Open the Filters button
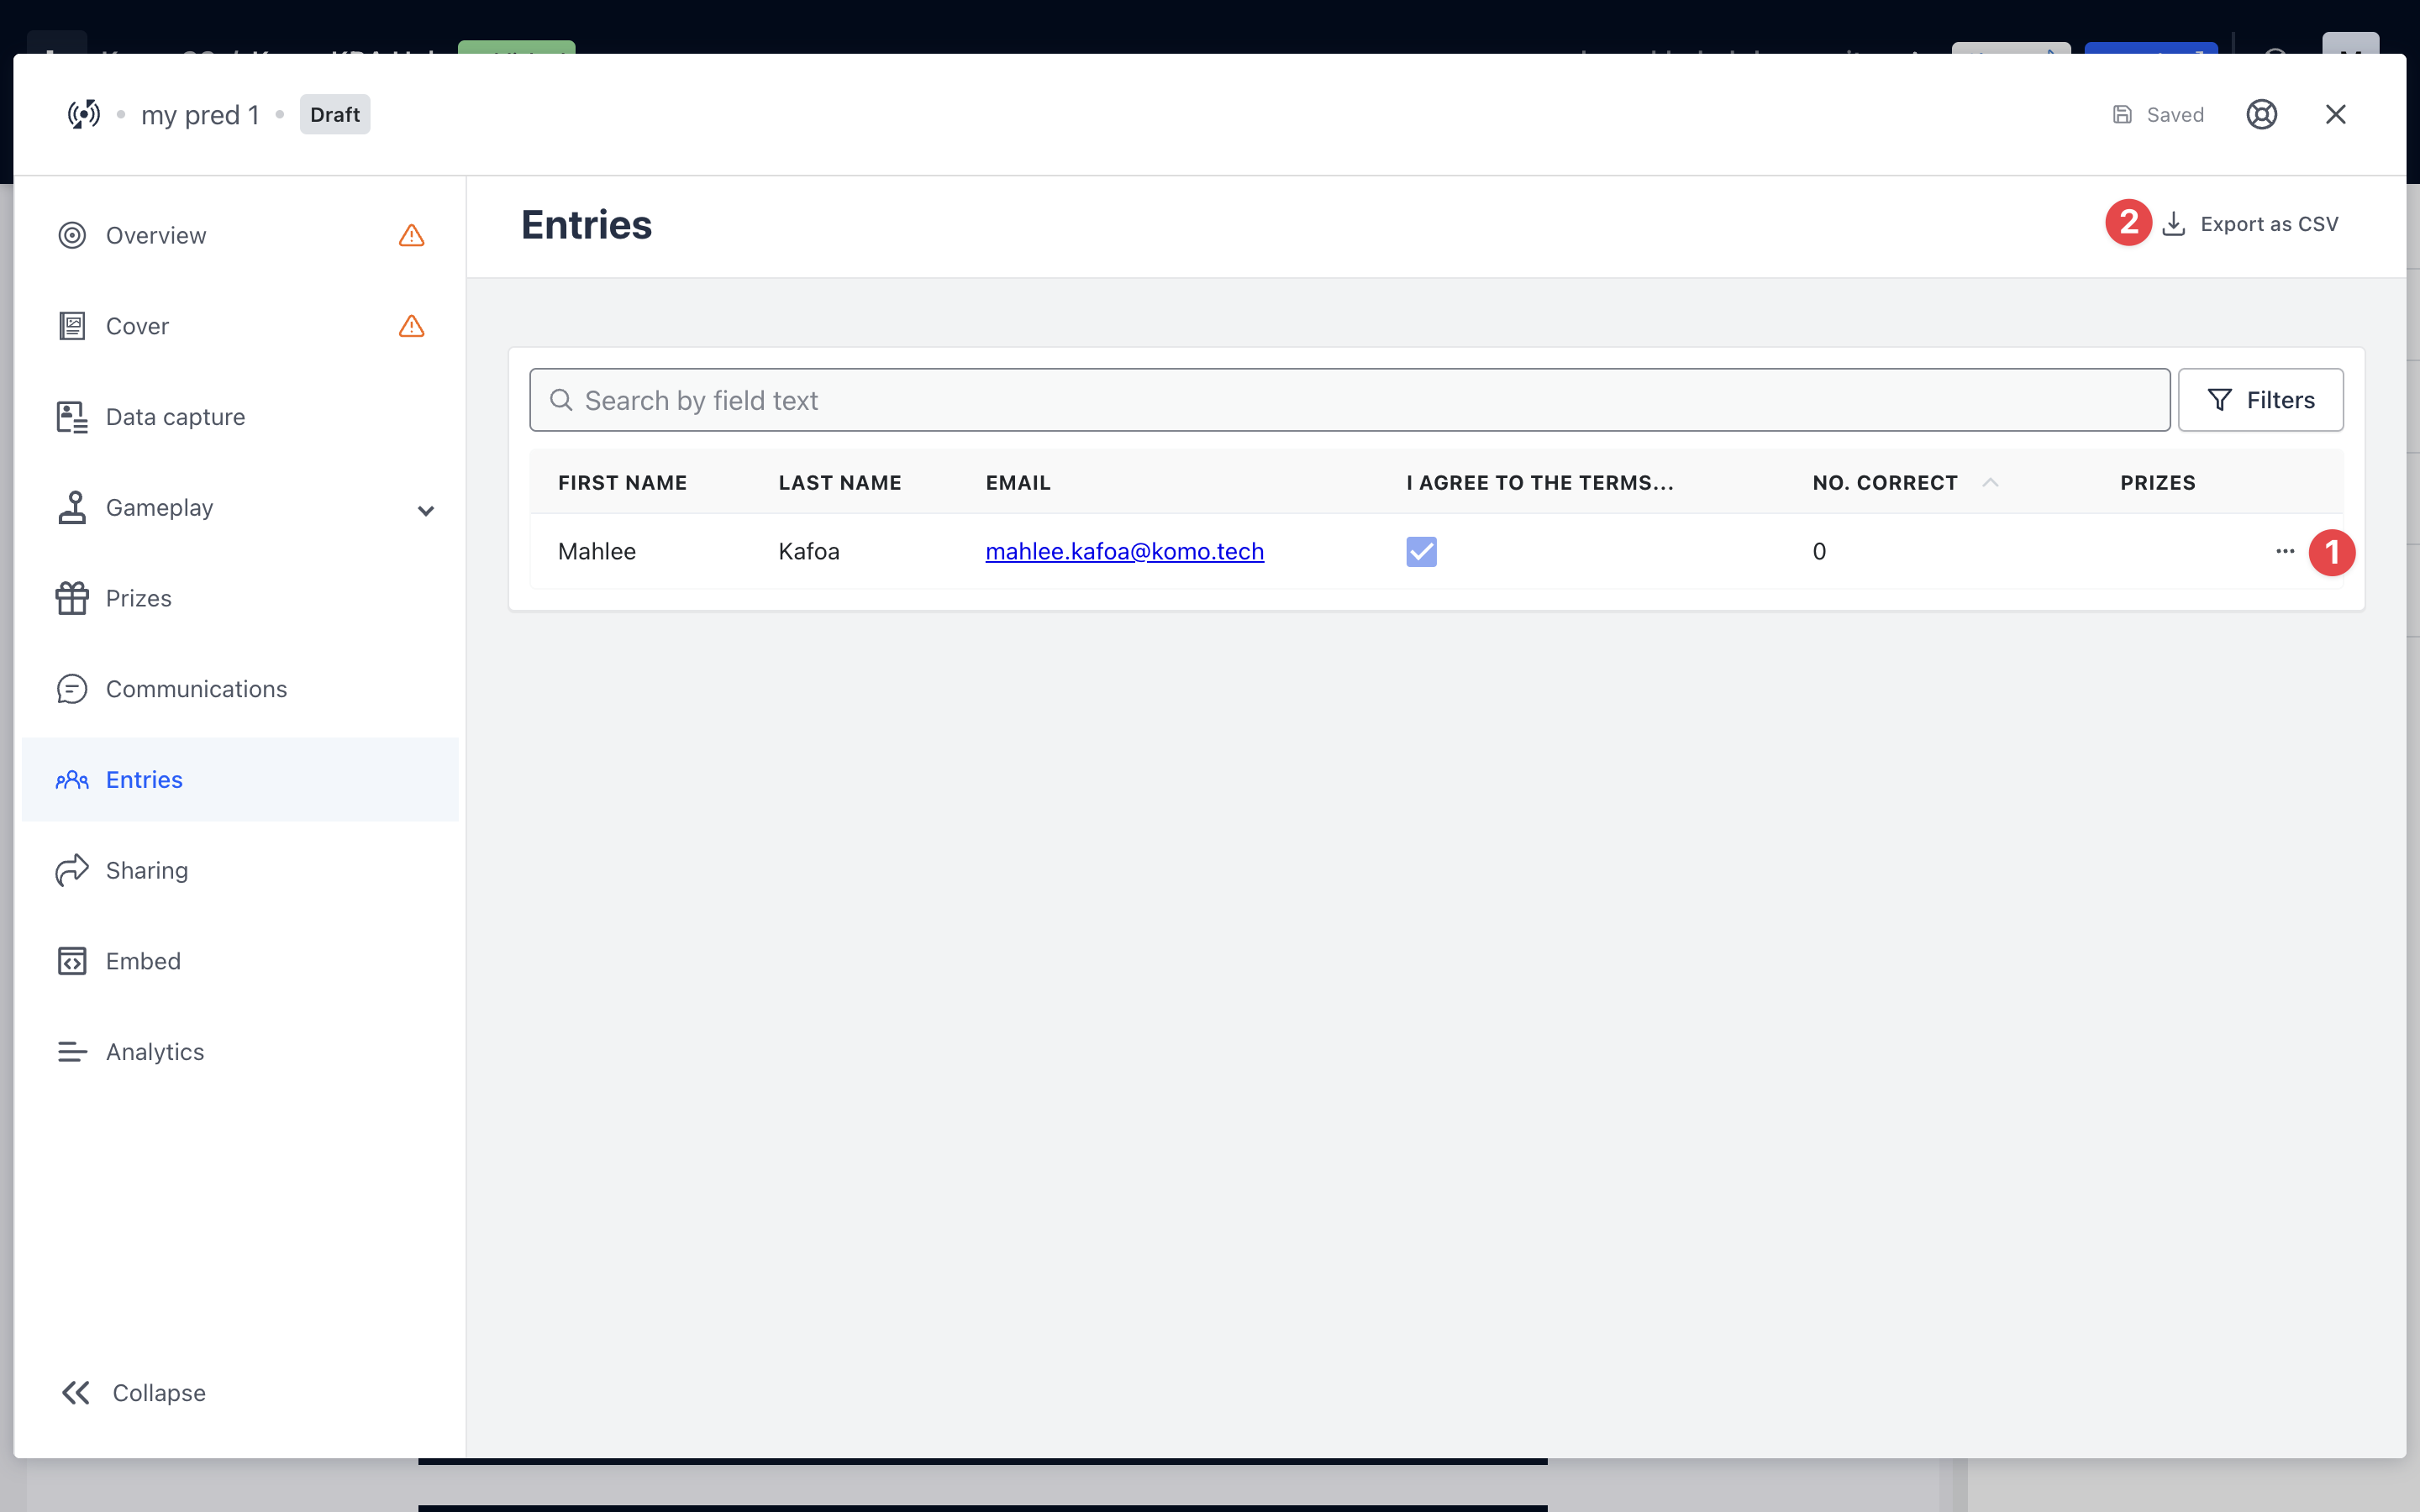This screenshot has width=2420, height=1512. click(2260, 400)
